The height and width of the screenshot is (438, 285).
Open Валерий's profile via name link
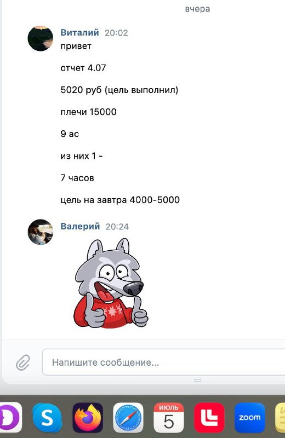point(80,226)
